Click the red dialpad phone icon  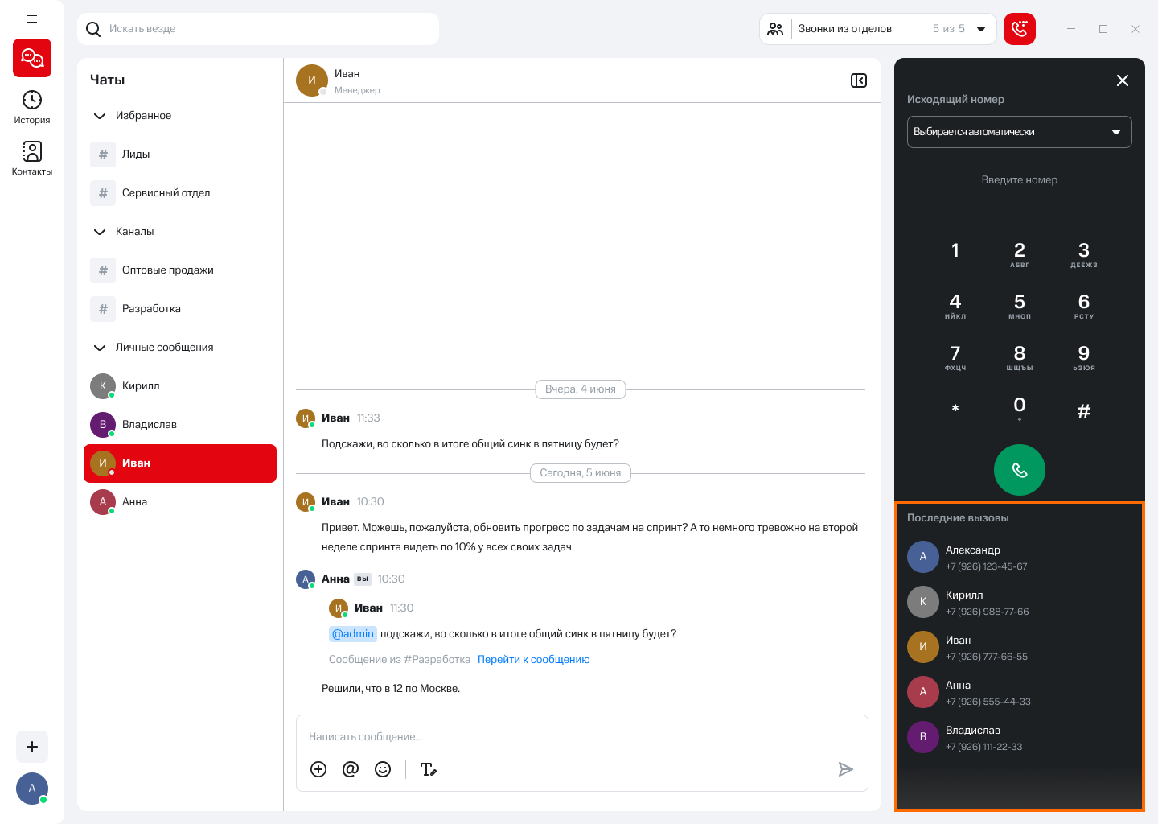point(1019,29)
